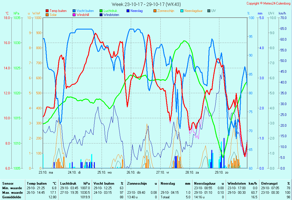Click the blue Neerslag legend swatch

(x=128, y=11)
